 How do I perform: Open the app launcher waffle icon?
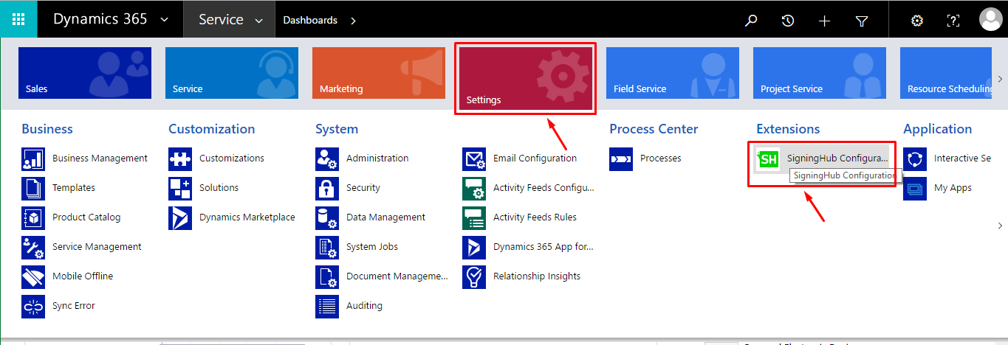click(x=18, y=19)
